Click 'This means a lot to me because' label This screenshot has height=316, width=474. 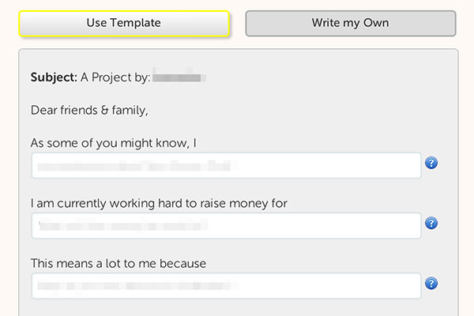pyautogui.click(x=118, y=263)
